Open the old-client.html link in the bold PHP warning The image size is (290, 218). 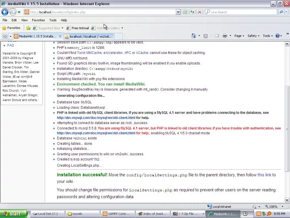point(96,118)
